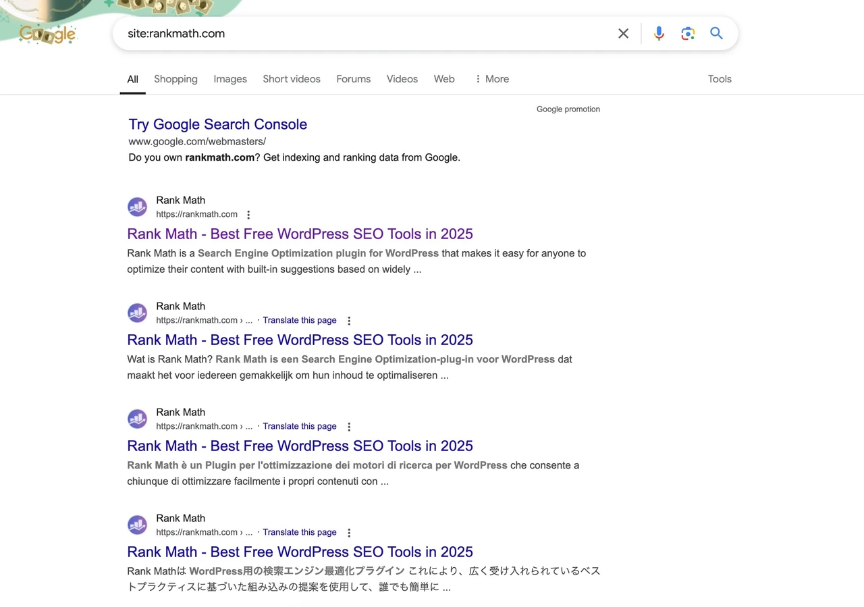The image size is (864, 607).
Task: Translate the Italian 'Plugin per l'ottimizzazione' result
Action: pos(300,426)
